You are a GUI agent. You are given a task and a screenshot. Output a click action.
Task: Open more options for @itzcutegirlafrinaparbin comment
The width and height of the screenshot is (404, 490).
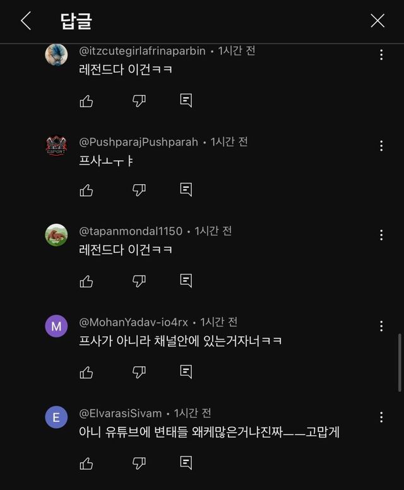(x=381, y=55)
